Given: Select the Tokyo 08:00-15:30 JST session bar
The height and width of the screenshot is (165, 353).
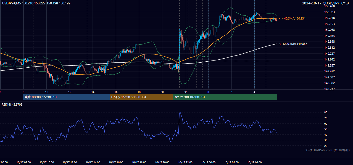Looking at the screenshot, I should (67, 97).
